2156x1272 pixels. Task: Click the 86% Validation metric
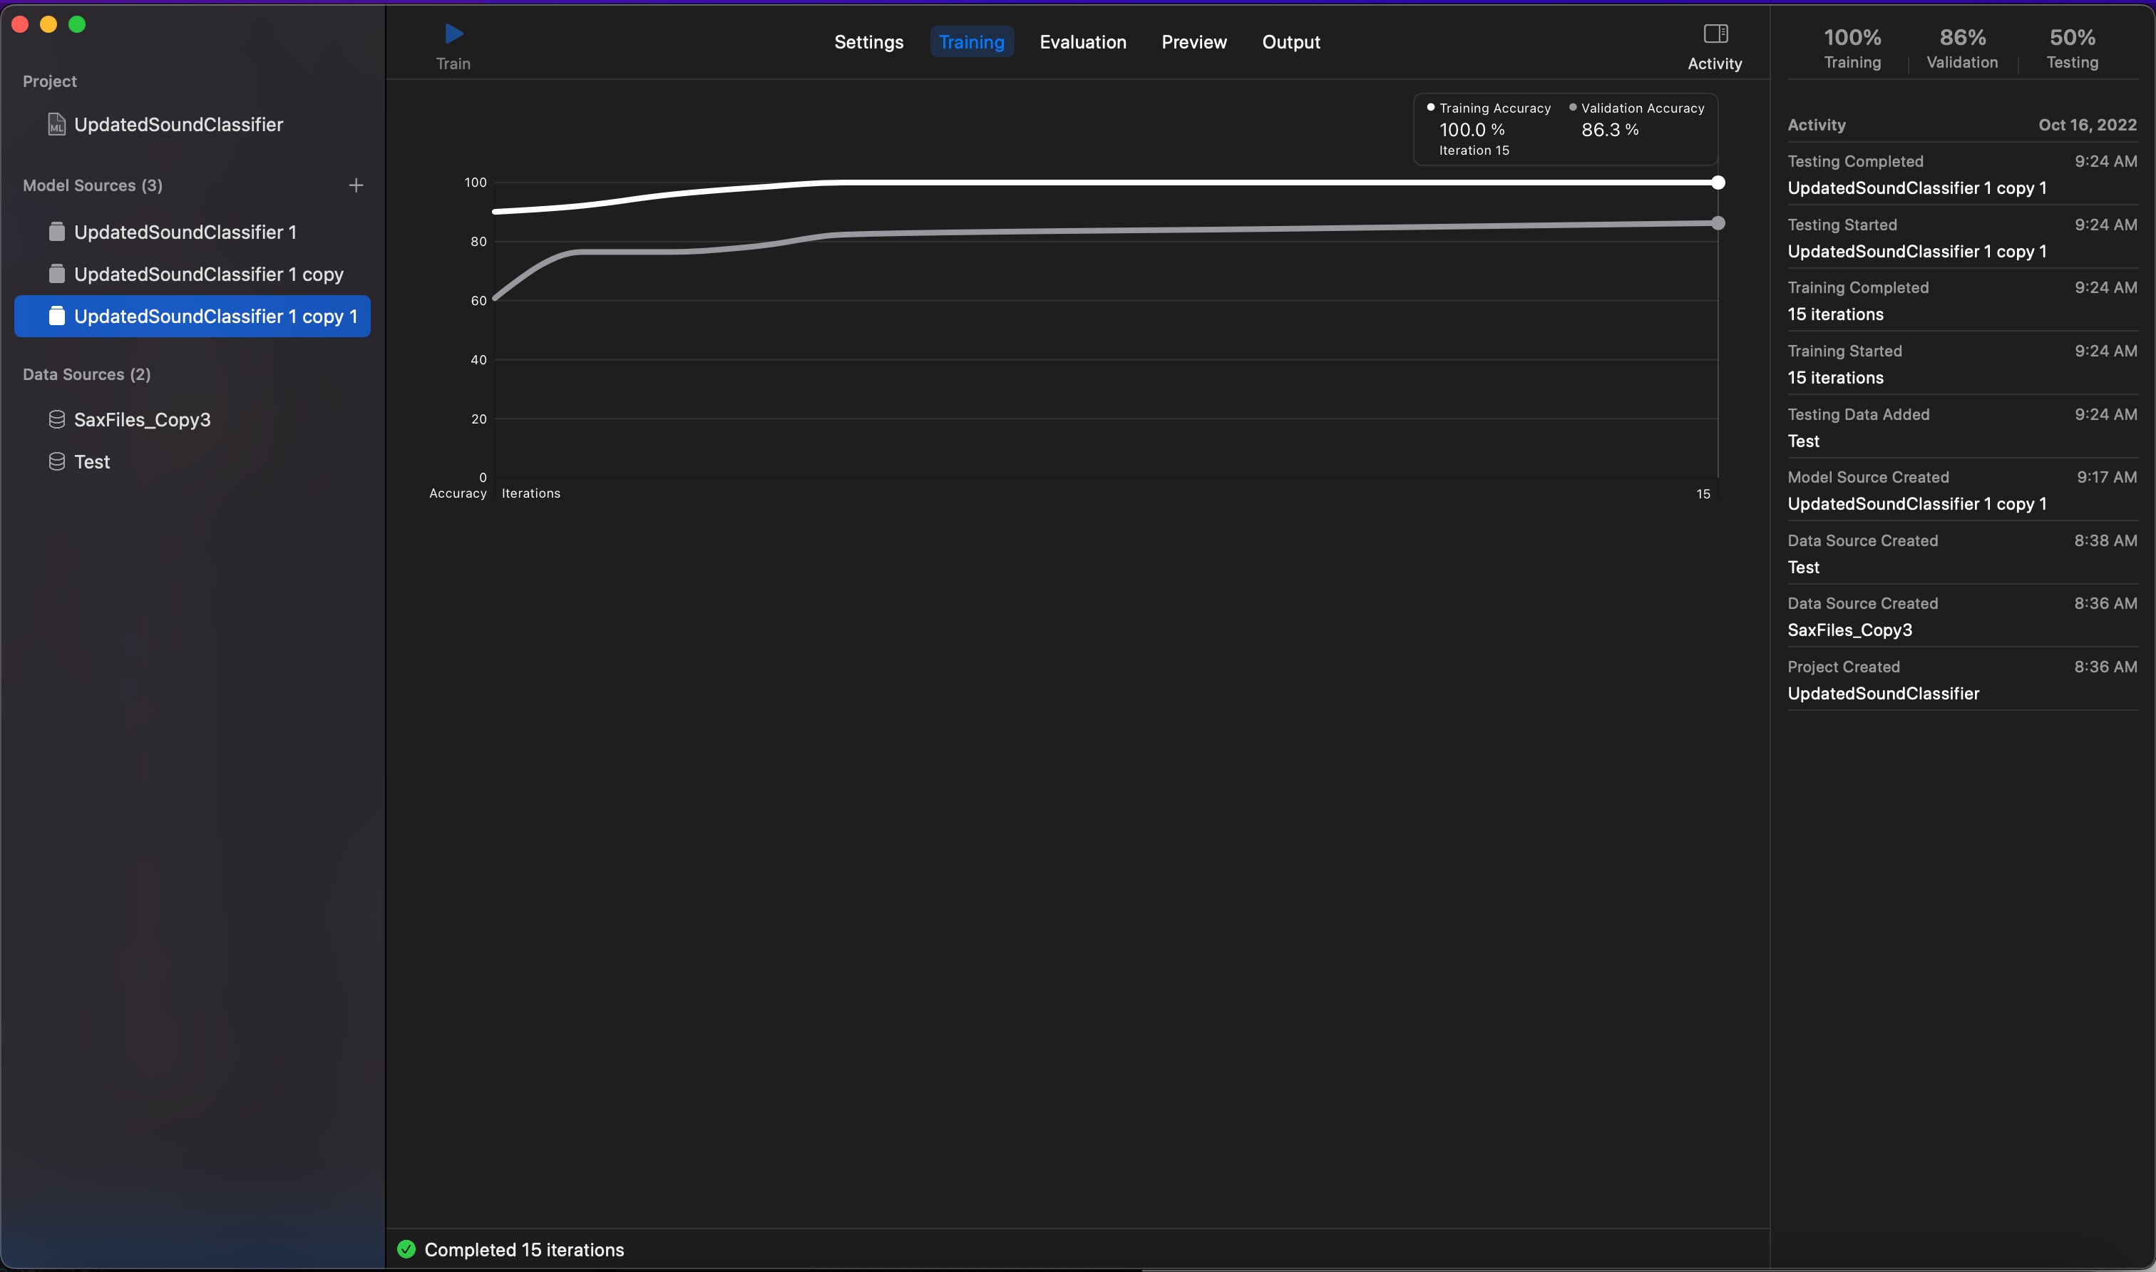(1961, 48)
